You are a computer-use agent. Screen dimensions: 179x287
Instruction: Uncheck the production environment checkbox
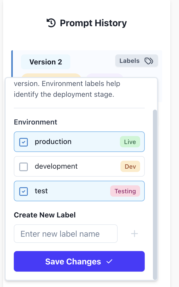24,142
